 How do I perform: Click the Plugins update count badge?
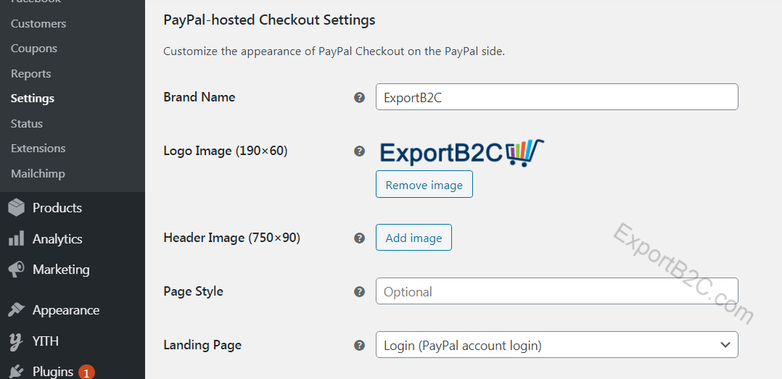(x=86, y=372)
